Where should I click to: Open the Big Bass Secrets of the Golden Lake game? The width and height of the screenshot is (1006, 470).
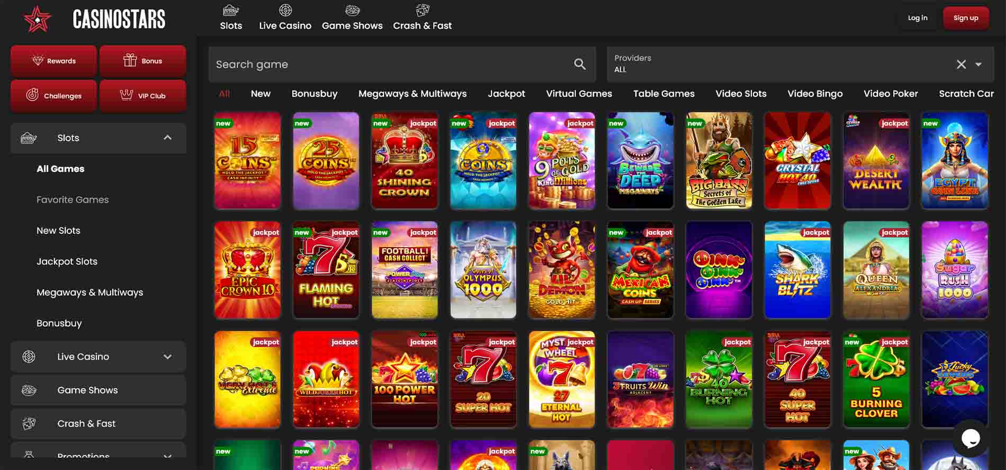719,160
